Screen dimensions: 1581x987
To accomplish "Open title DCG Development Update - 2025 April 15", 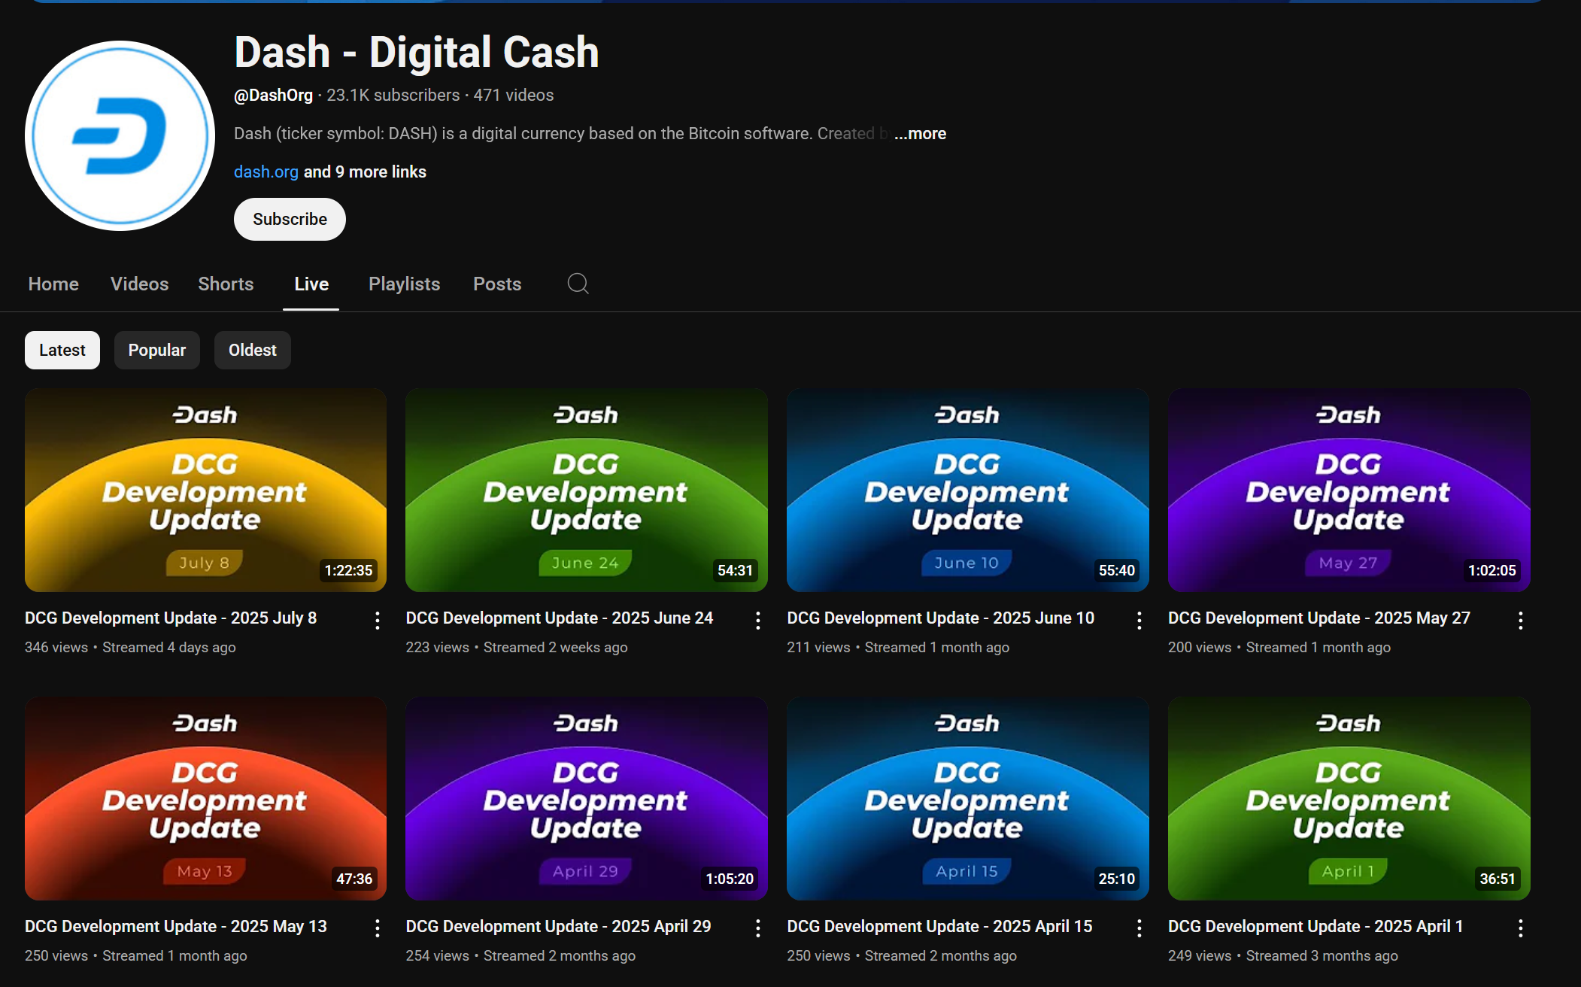I will tap(939, 926).
